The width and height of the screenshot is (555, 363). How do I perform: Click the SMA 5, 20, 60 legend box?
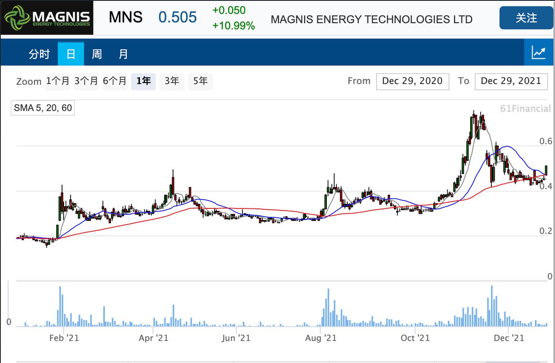click(x=43, y=108)
